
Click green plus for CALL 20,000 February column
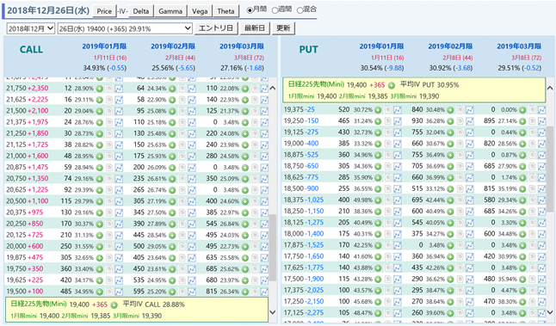pyautogui.click(x=172, y=247)
